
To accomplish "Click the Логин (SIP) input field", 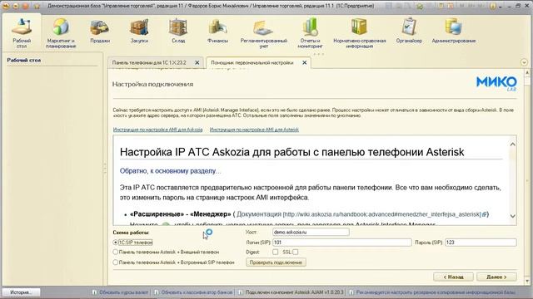I will (x=342, y=243).
